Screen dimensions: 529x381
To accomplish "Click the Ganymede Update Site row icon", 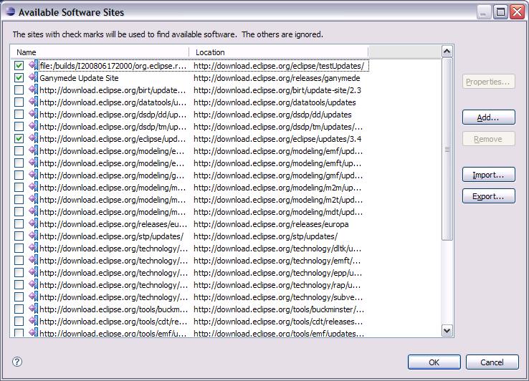I will [x=34, y=77].
